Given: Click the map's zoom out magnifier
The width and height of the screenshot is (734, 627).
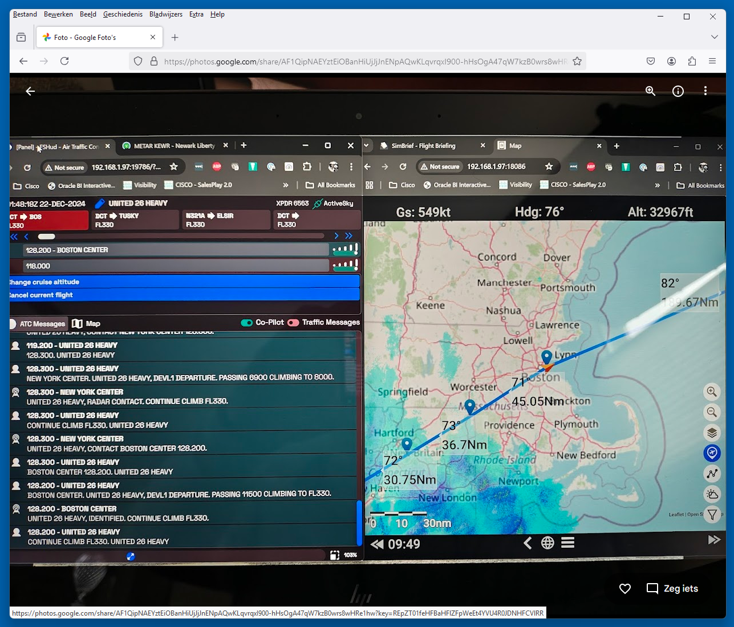Looking at the screenshot, I should pyautogui.click(x=712, y=412).
